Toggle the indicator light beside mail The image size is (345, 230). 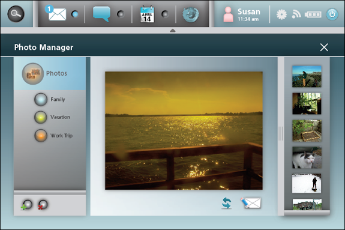point(75,14)
